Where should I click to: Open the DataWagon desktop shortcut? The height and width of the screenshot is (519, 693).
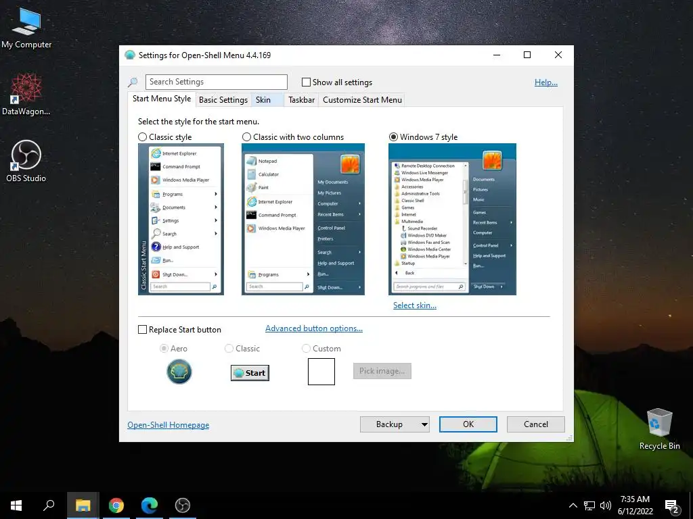[26, 94]
